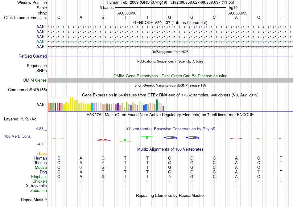The width and height of the screenshot is (293, 207).
Task: Click the 'Chicken' species label
Action: pyautogui.click(x=39, y=181)
